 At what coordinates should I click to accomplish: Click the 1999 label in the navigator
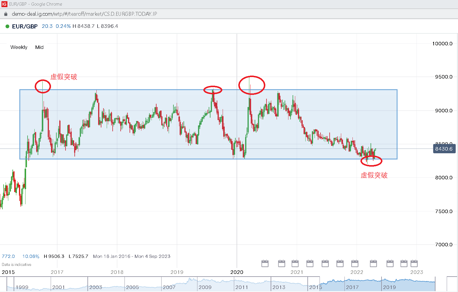(22, 287)
